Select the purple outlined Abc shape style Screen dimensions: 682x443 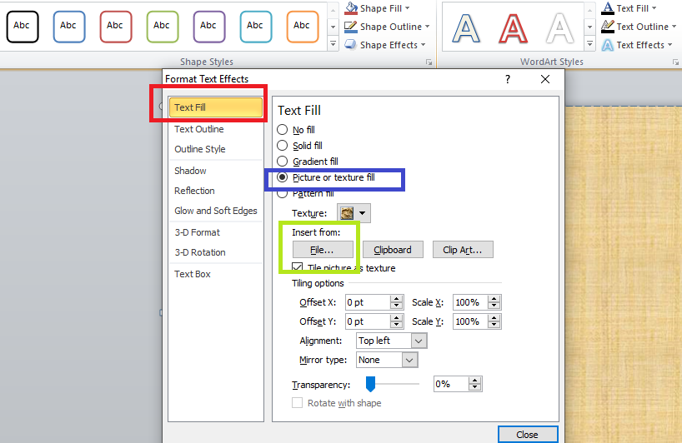tap(208, 27)
